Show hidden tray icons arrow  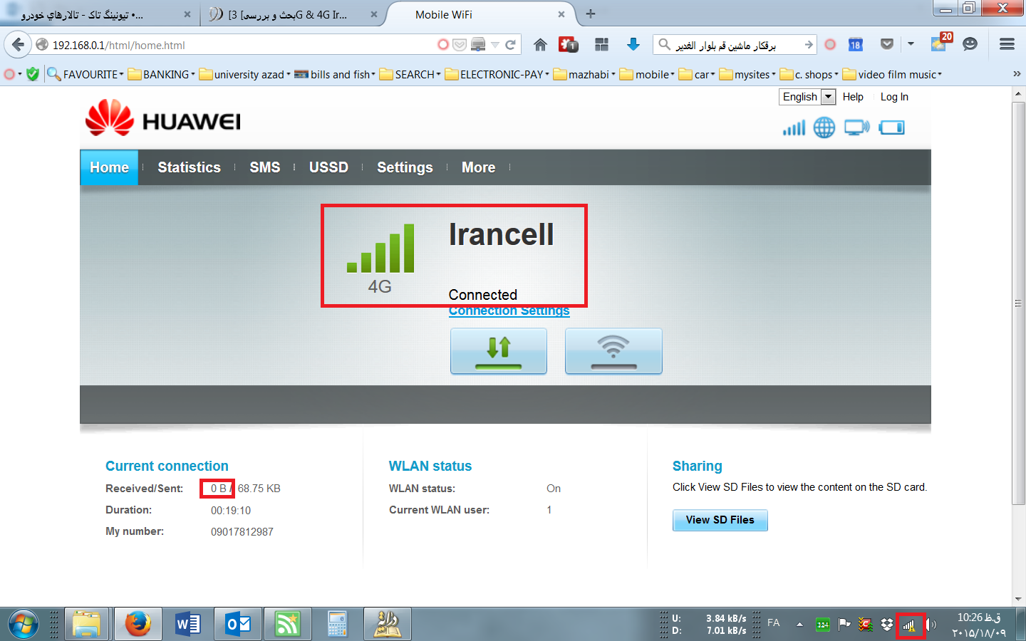point(799,625)
